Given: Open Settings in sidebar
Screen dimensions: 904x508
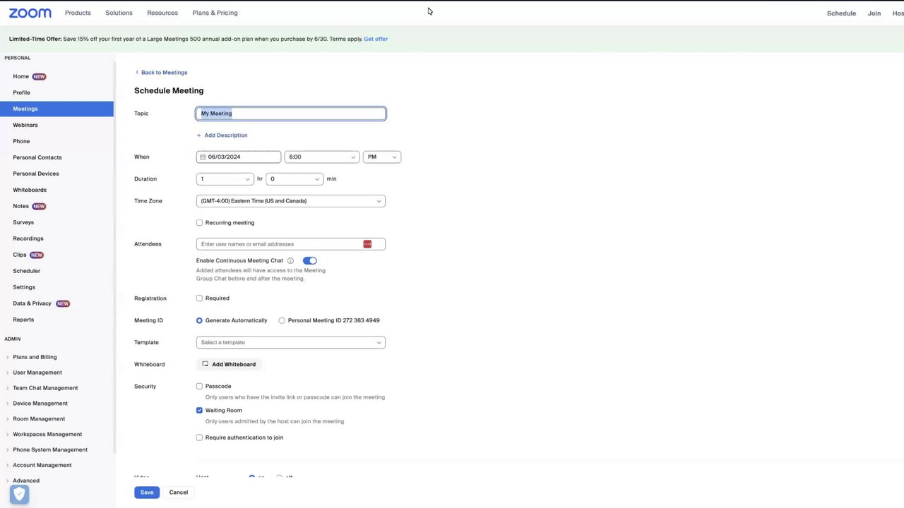Looking at the screenshot, I should pyautogui.click(x=24, y=287).
